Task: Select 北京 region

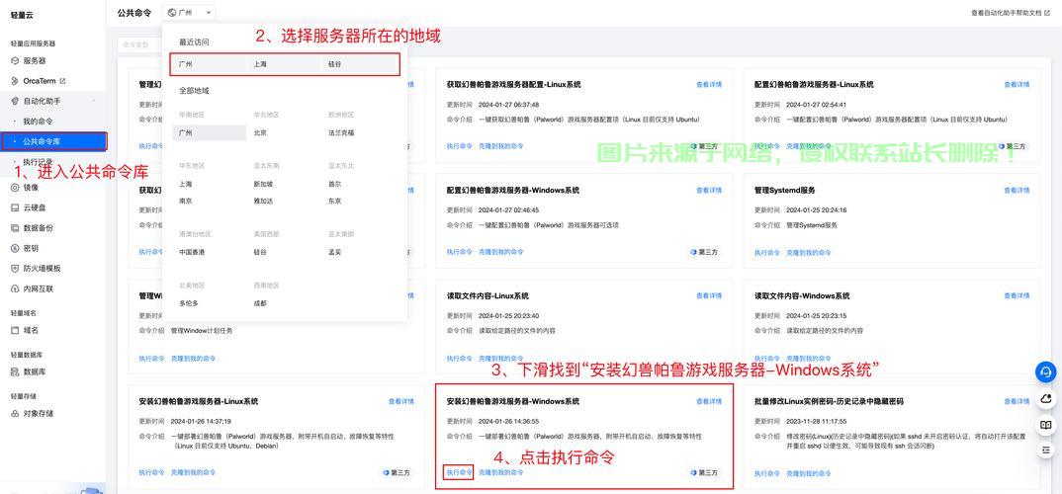Action: [x=260, y=132]
